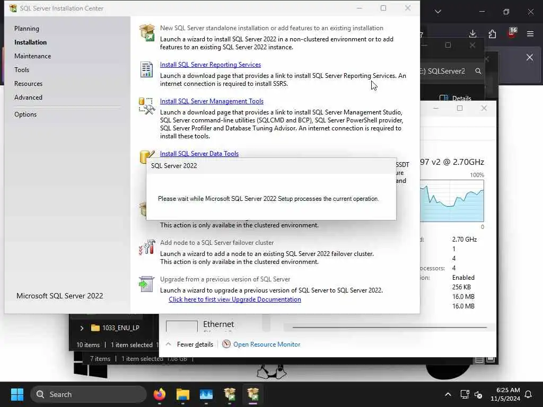Click the SQL Server Installation Center title bar icon

(x=13, y=8)
